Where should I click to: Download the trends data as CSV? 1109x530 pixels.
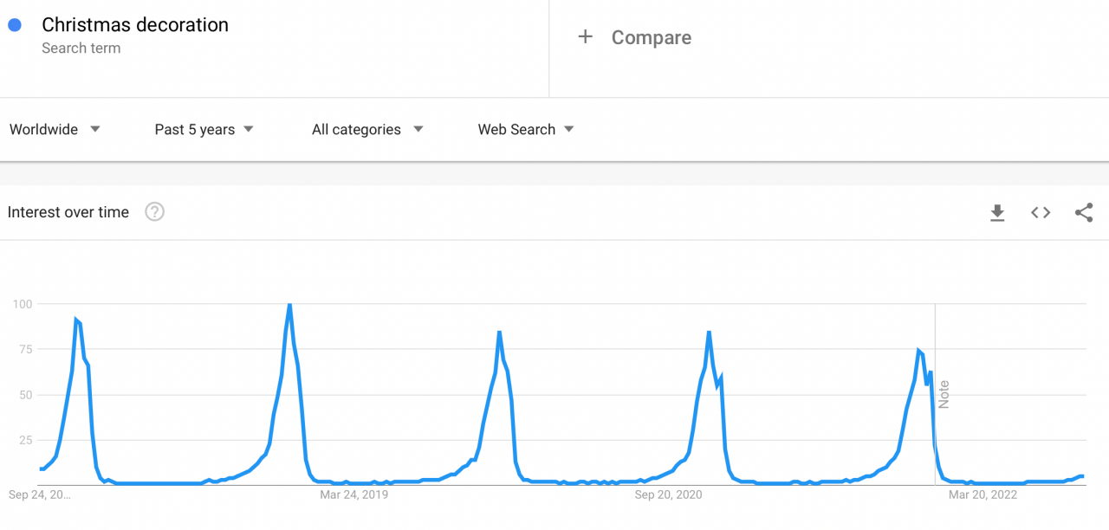pyautogui.click(x=997, y=212)
